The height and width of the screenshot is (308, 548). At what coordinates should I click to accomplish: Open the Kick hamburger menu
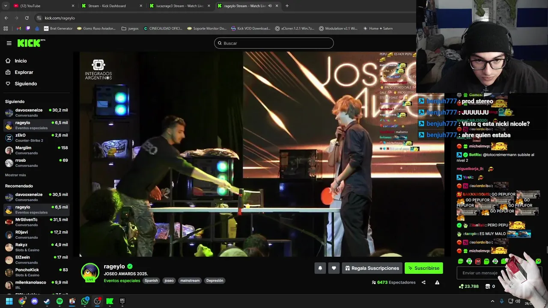[9, 43]
